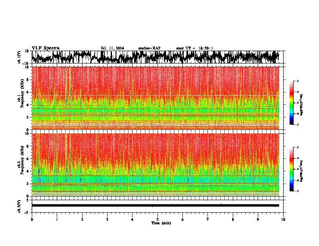Screen dimensions: 319x246
Task: Pick the ch.2 PSD color scale bar
Action: [292, 169]
